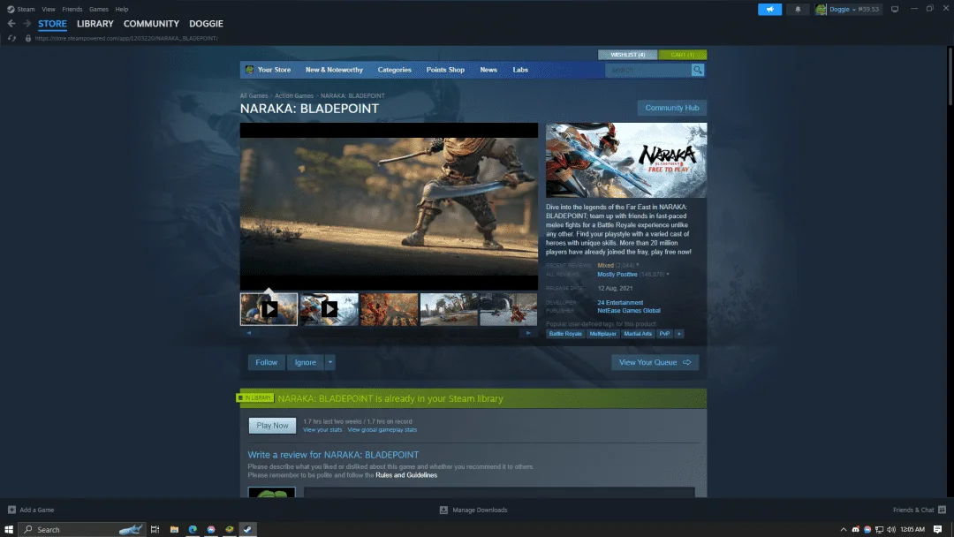Open the News section

pyautogui.click(x=488, y=70)
